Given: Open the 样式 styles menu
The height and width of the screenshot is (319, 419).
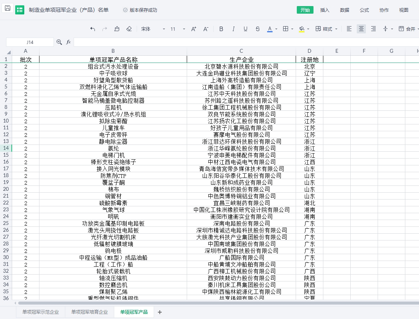Looking at the screenshot, I should coord(326,29).
